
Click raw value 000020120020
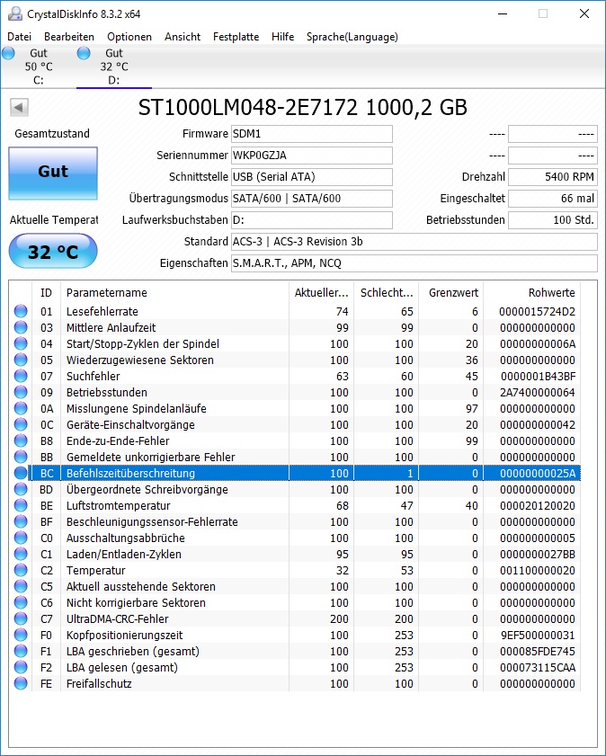(x=537, y=505)
